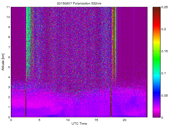The height and width of the screenshot is (126, 169).
Task: Select the 0.05 colorbar tick label
Action: click(164, 95)
